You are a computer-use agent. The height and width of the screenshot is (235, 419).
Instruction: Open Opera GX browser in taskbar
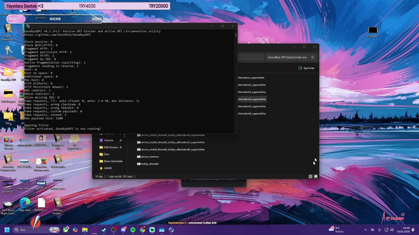click(95, 230)
